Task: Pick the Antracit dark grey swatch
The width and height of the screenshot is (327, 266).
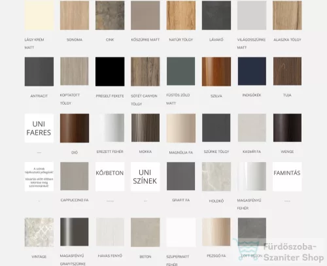Action: click(x=39, y=71)
